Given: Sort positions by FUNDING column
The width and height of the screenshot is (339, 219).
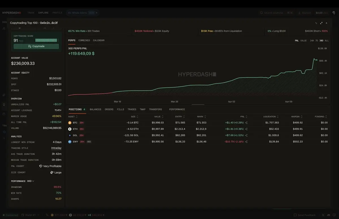Looking at the screenshot, I should 321,116.
